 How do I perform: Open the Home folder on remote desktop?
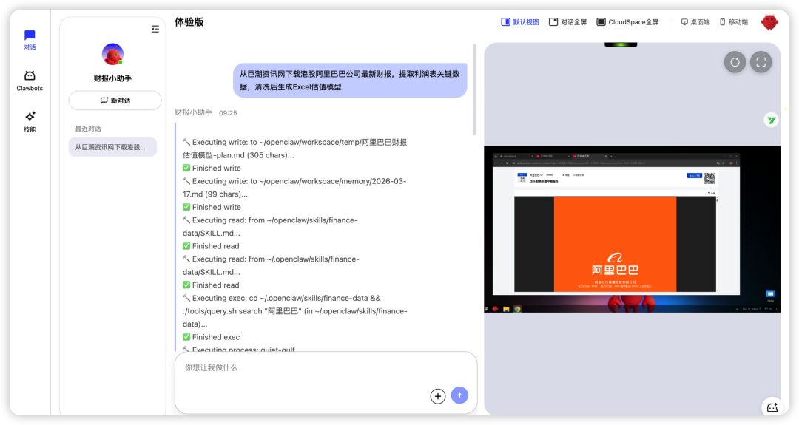[x=770, y=296]
